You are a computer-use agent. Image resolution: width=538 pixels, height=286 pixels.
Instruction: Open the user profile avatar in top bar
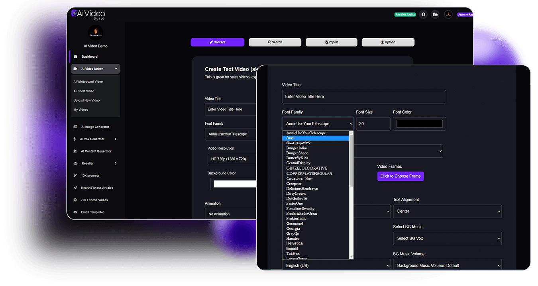pos(448,14)
